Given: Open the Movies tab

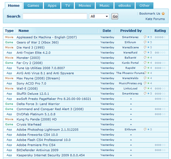Looking at the screenshot, I should coord(85,6).
